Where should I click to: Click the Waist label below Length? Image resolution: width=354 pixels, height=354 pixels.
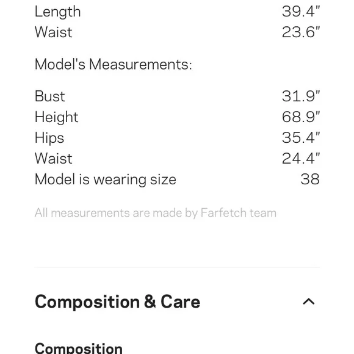point(54,32)
